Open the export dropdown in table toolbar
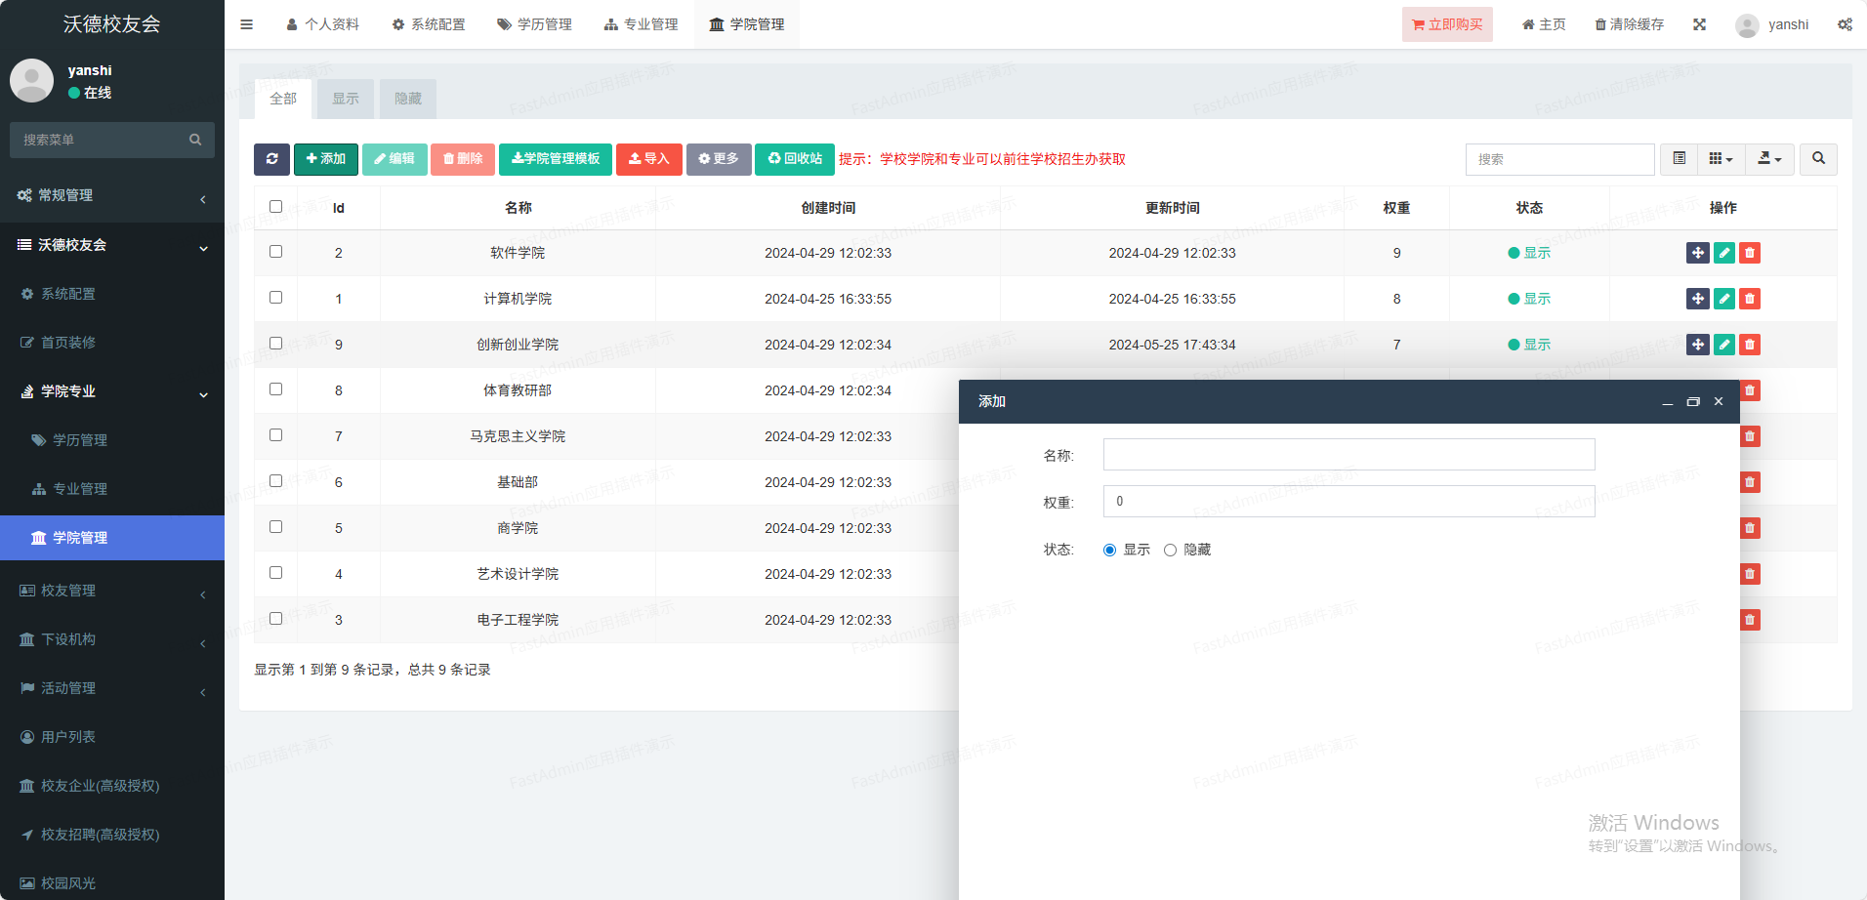Image resolution: width=1867 pixels, height=900 pixels. click(1769, 159)
